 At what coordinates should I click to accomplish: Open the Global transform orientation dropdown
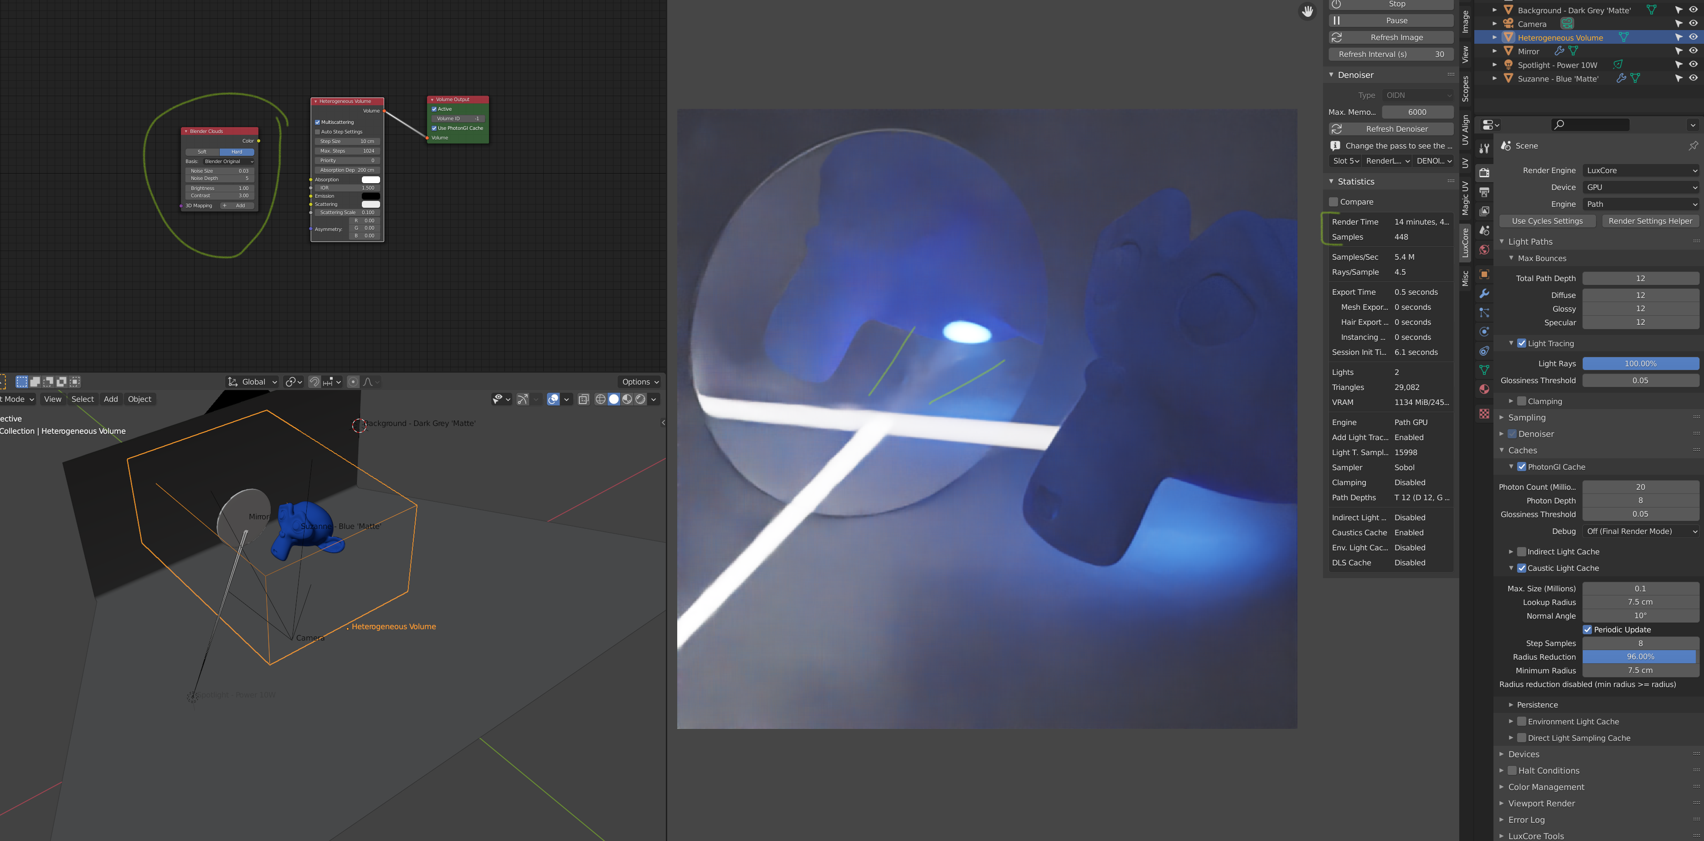click(x=252, y=382)
